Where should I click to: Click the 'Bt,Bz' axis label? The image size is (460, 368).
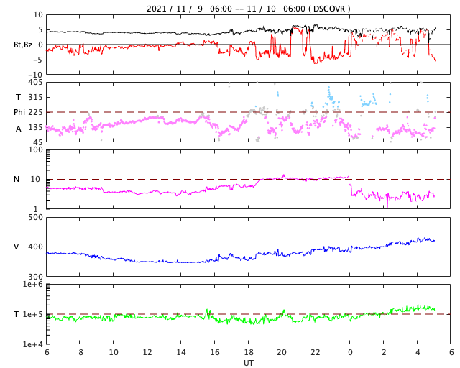tap(23, 45)
